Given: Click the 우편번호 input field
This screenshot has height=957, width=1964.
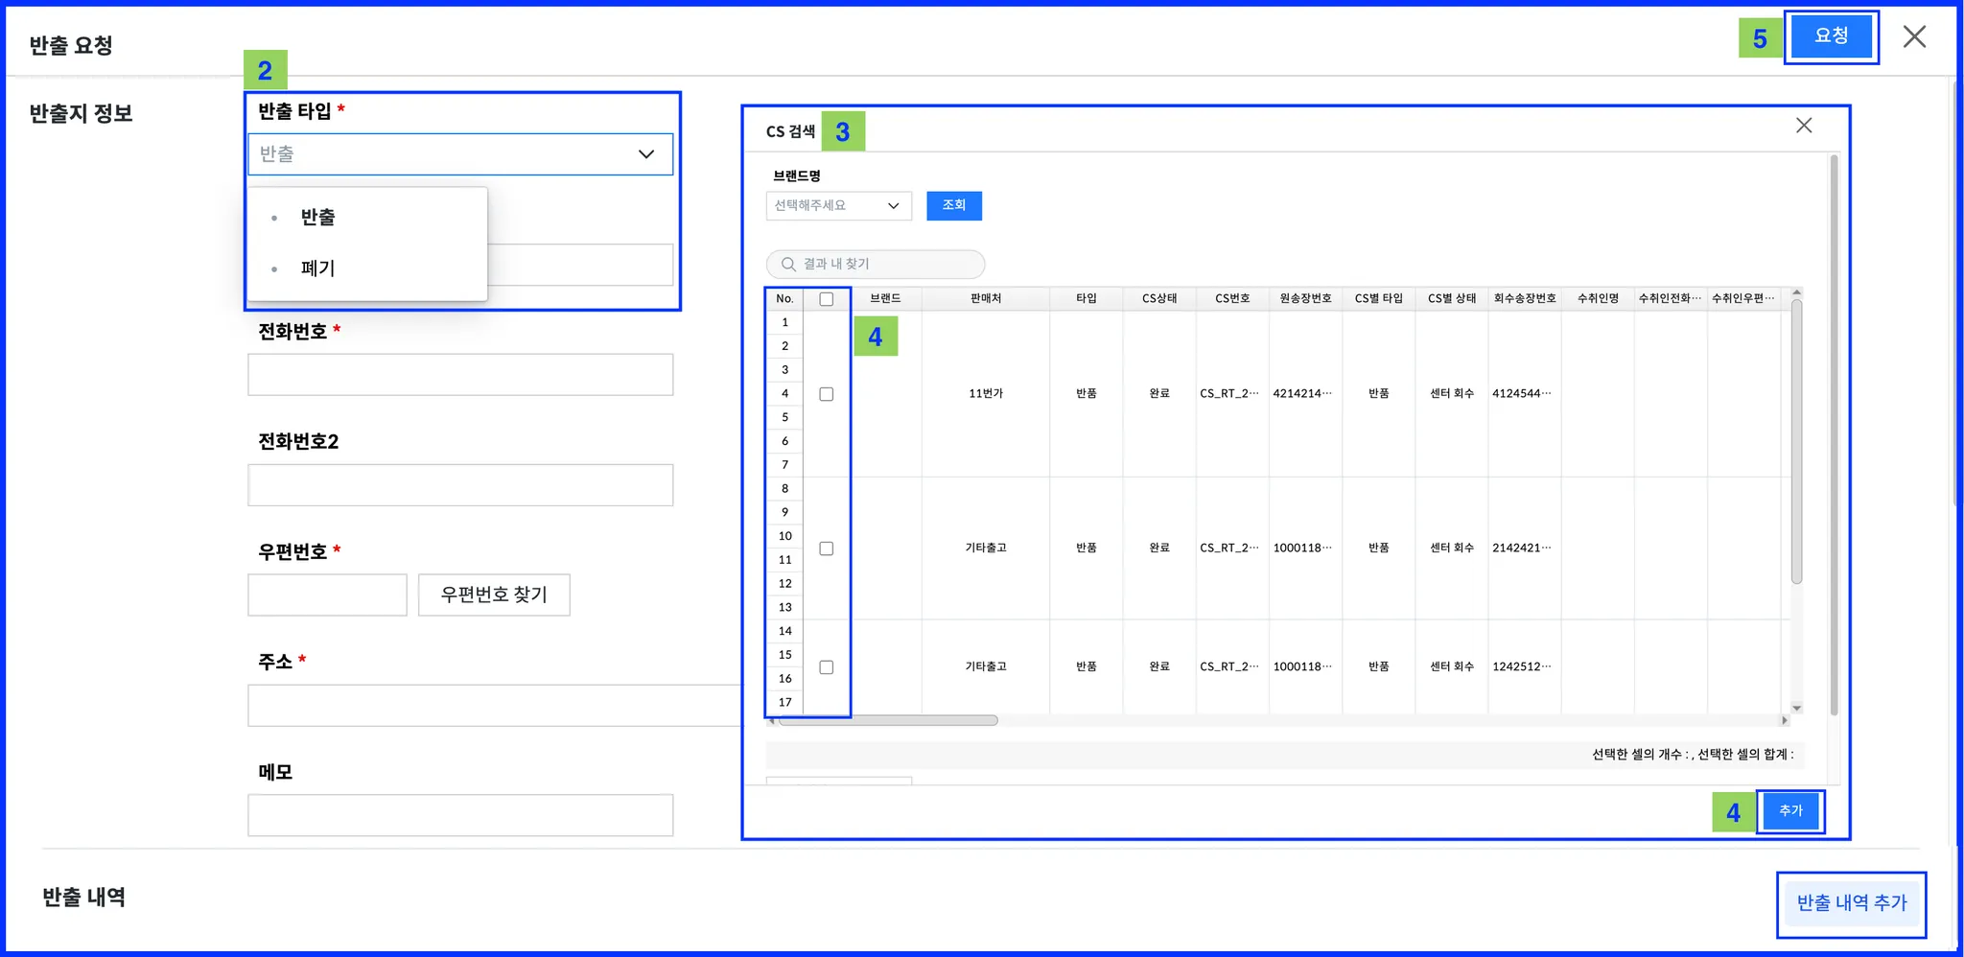Looking at the screenshot, I should click(x=327, y=595).
